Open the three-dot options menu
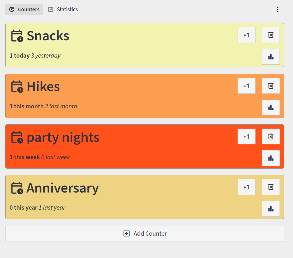Image resolution: width=293 pixels, height=258 pixels. tap(277, 9)
